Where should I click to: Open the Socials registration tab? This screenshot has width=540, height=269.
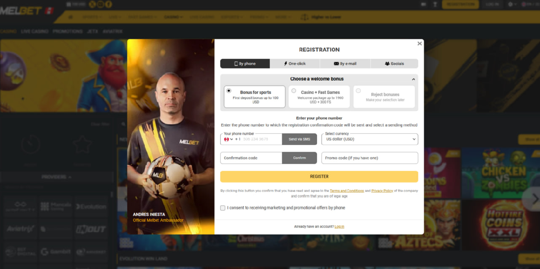pos(394,64)
